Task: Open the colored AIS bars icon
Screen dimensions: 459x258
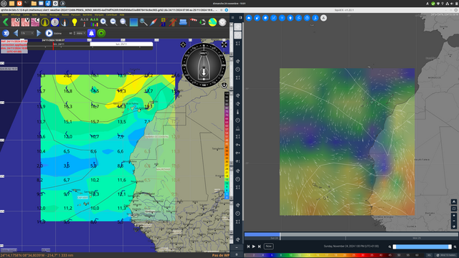Action: point(94,22)
